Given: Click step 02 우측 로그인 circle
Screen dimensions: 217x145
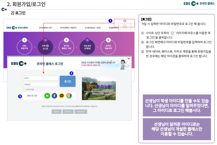Looking at the screenshot, I should pos(46,47).
